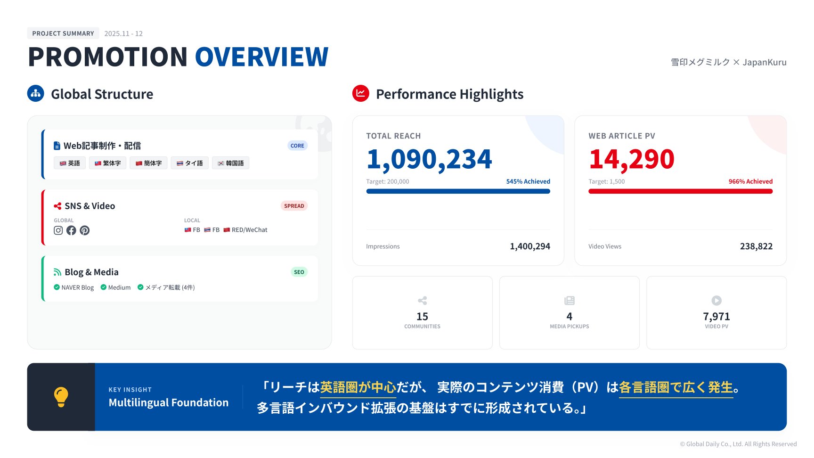Click the Medium green checkmark
The height and width of the screenshot is (458, 814).
point(104,287)
